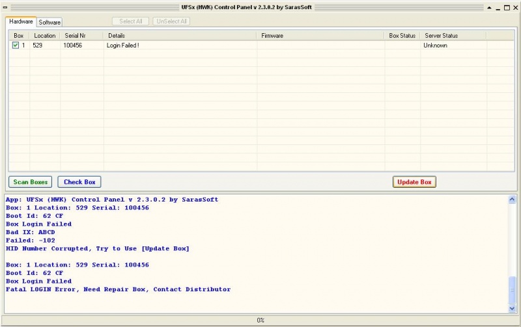Click the Select All button
Image resolution: width=521 pixels, height=327 pixels.
click(x=131, y=21)
